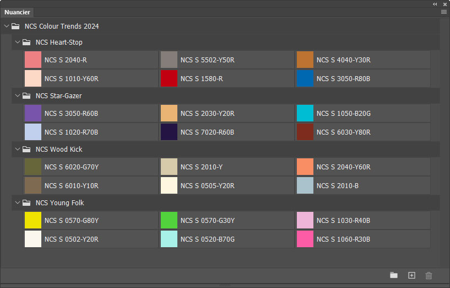The height and width of the screenshot is (288, 450).
Task: Delete swatch using trash icon
Action: point(429,275)
